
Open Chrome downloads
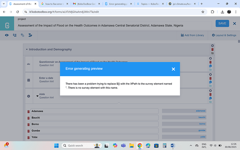tap(222, 12)
